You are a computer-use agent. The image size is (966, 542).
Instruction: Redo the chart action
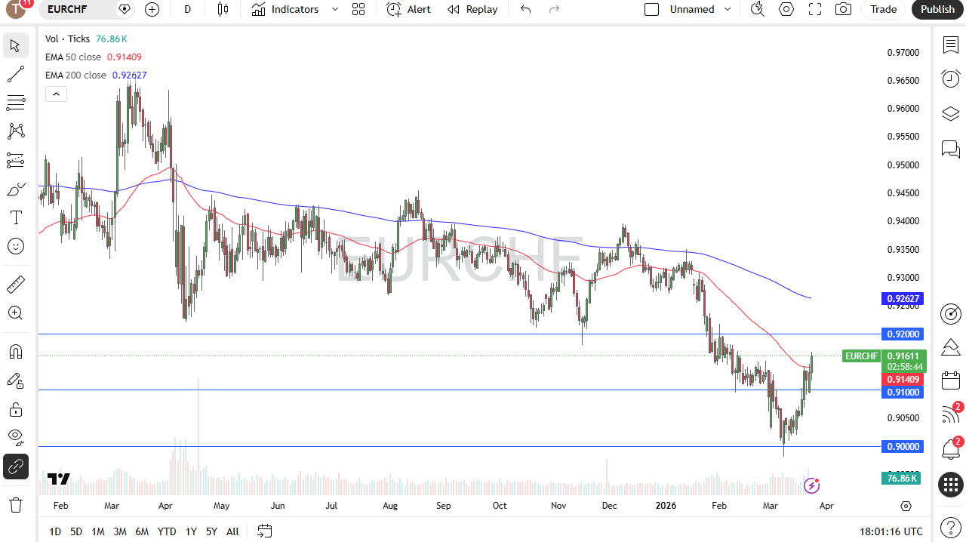[x=555, y=9]
